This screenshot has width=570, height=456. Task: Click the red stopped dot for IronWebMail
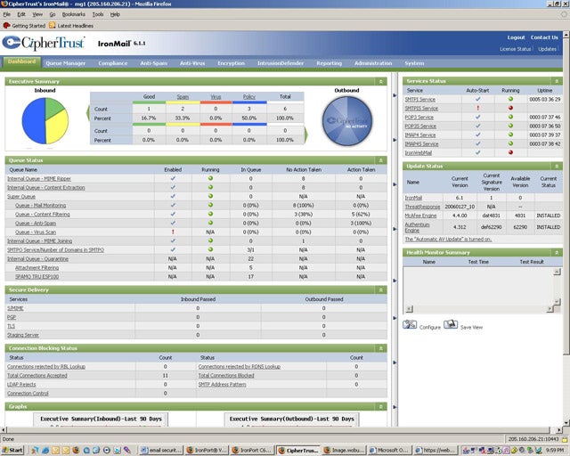(x=510, y=152)
